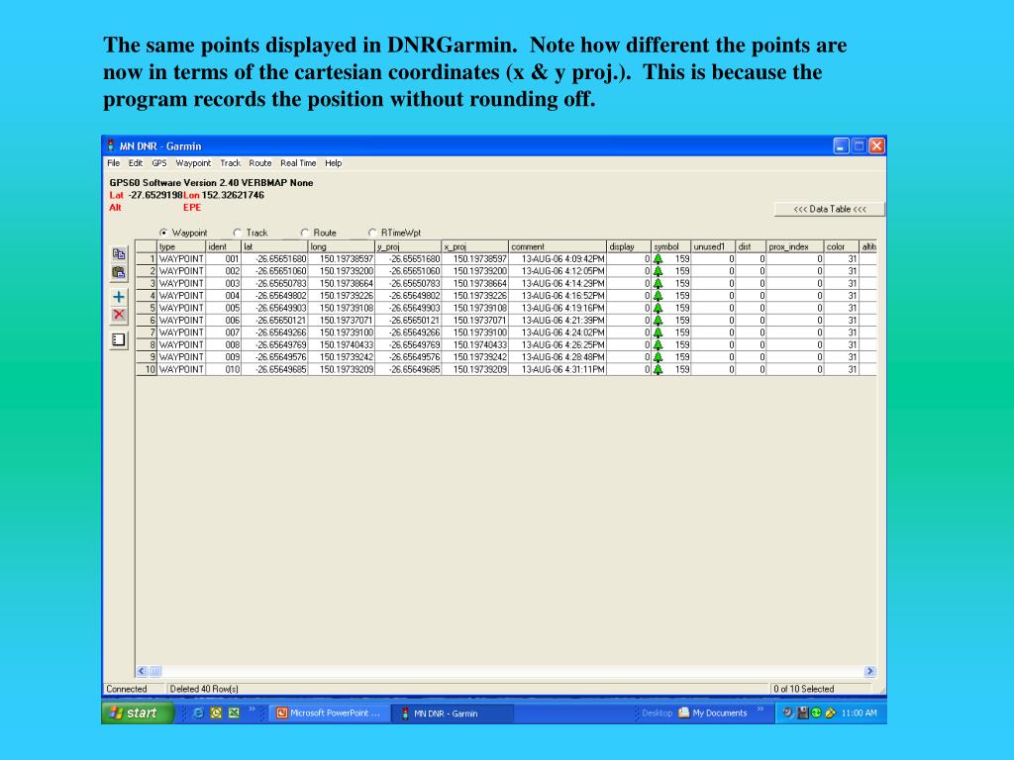Screen dimensions: 1014x760
Task: Click the select-all rows sheet icon
Action: [x=119, y=339]
